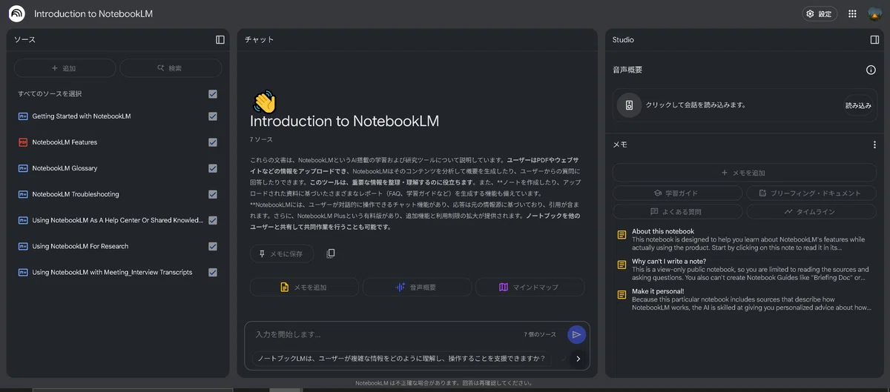Uncheck NotebookLM Features source

point(213,142)
